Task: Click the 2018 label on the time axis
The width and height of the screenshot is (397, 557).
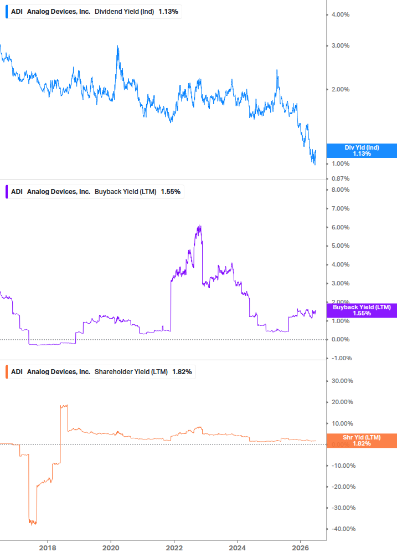Action: point(48,548)
